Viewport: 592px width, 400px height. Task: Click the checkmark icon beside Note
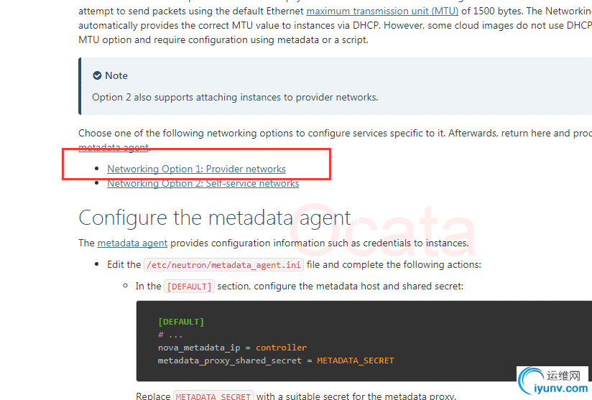(x=97, y=75)
